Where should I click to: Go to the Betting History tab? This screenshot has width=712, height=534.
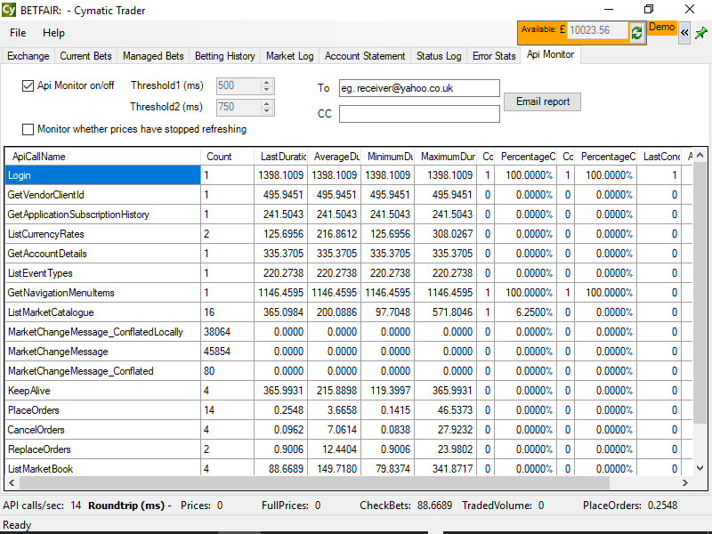click(x=225, y=56)
